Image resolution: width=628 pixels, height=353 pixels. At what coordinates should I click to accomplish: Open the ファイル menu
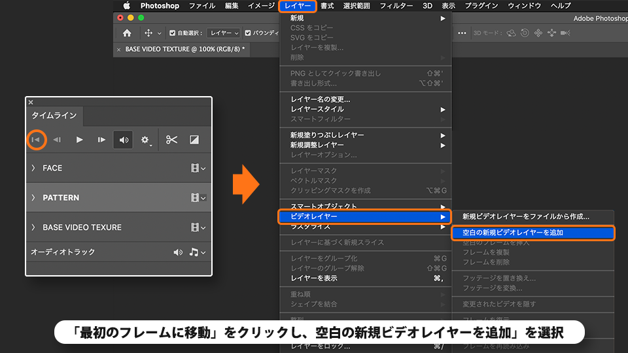coord(202,6)
